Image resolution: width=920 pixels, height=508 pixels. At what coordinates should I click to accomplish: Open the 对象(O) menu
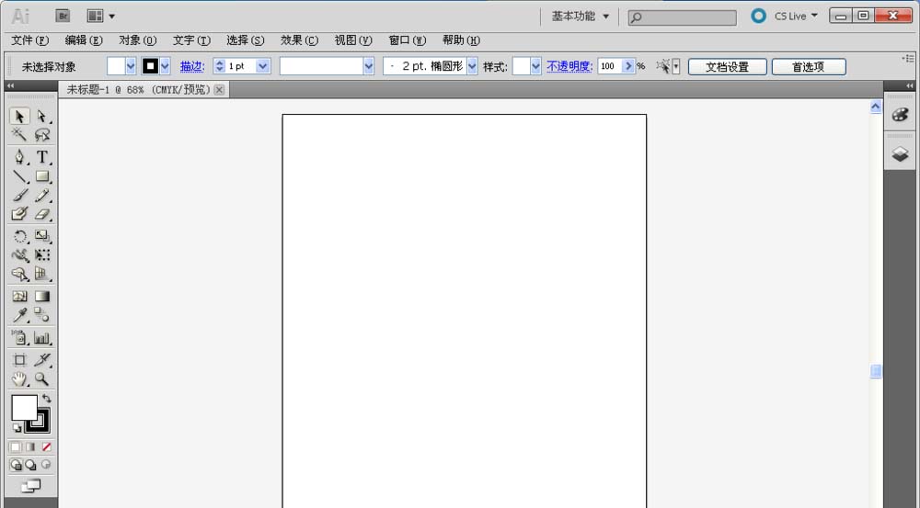(138, 40)
